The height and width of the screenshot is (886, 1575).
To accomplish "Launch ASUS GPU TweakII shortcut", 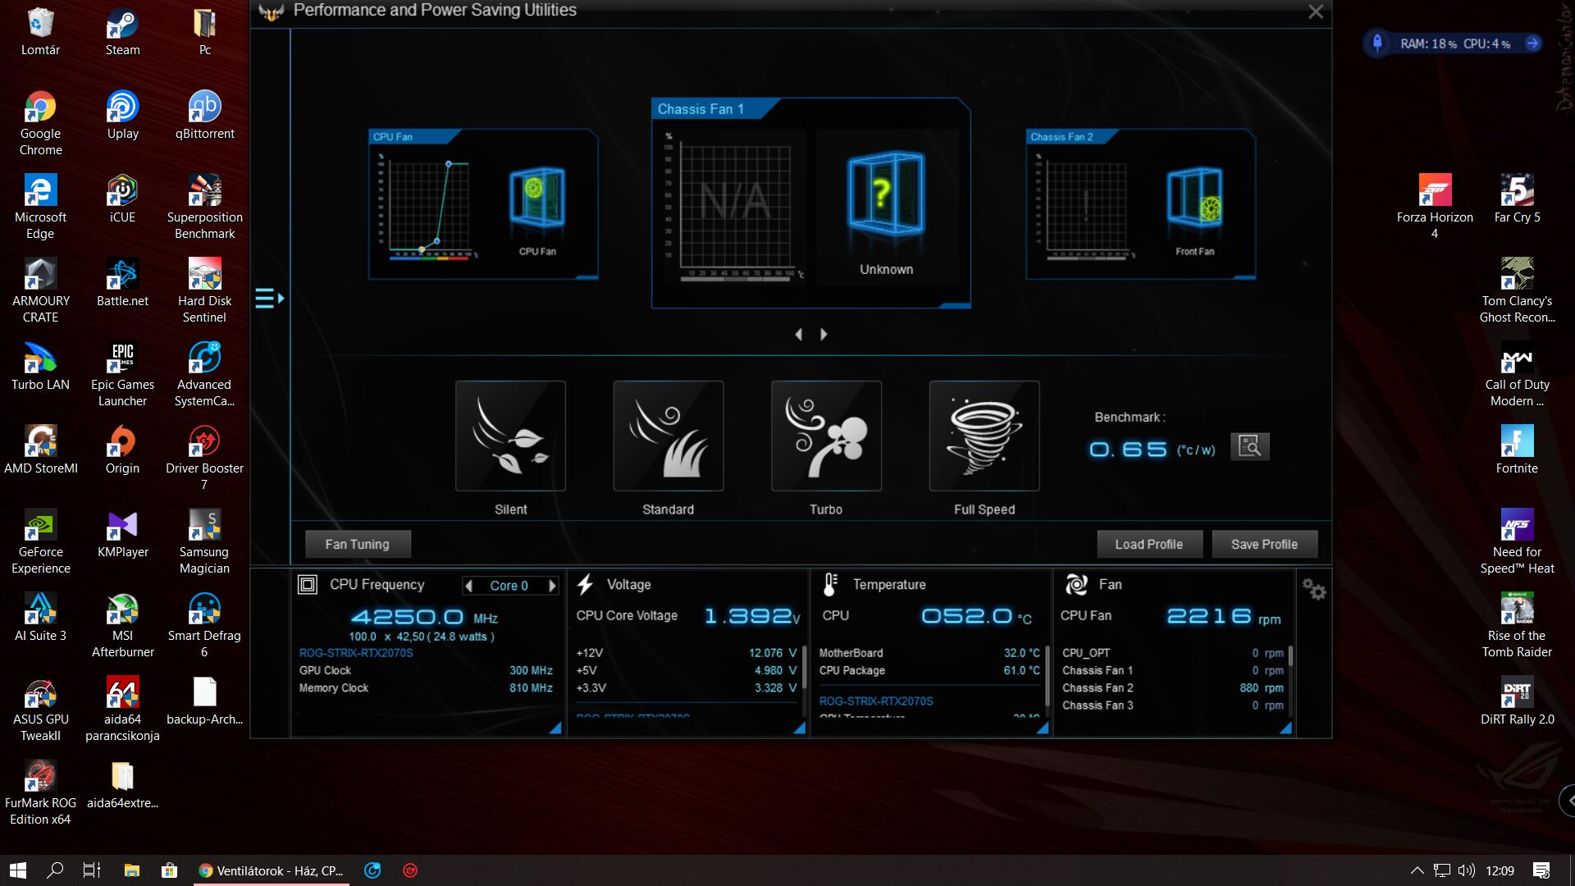I will pos(40,710).
